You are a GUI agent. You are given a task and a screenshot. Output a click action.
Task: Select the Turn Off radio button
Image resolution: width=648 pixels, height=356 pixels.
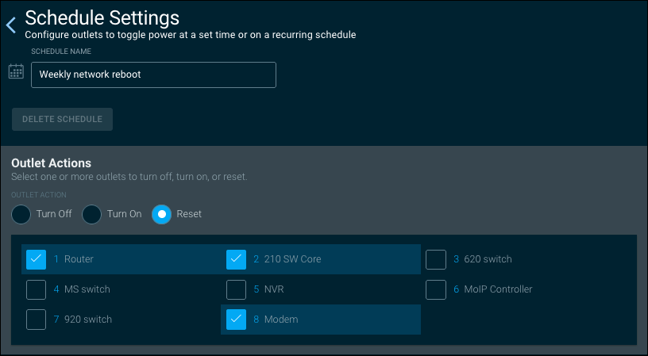coord(21,214)
